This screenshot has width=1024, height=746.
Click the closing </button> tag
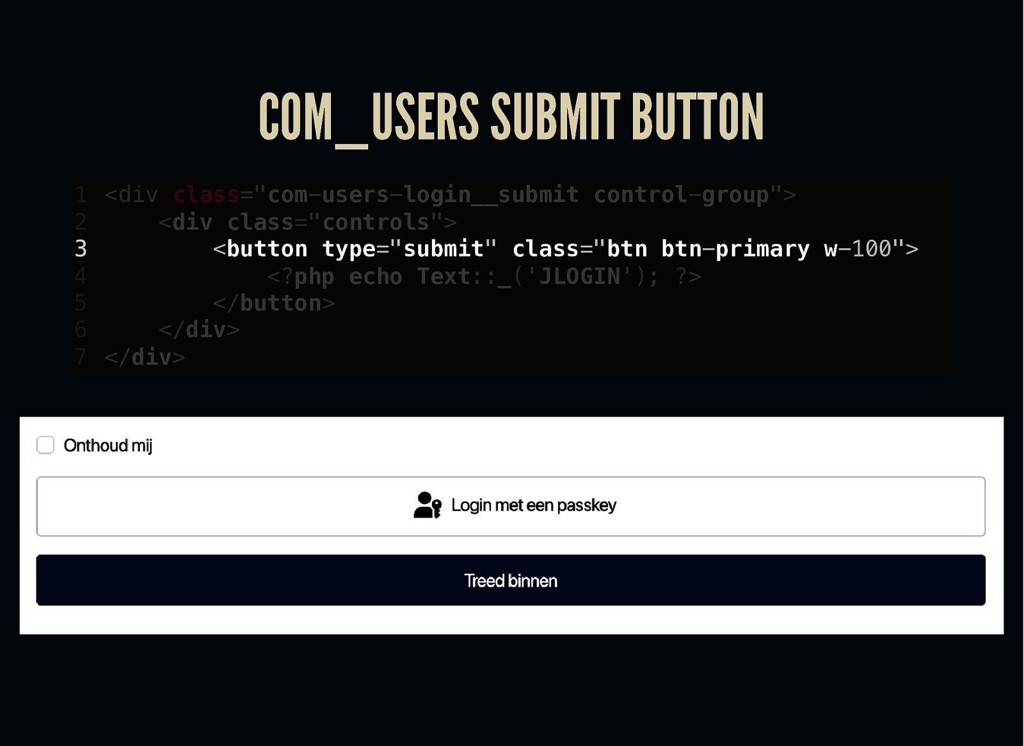274,303
